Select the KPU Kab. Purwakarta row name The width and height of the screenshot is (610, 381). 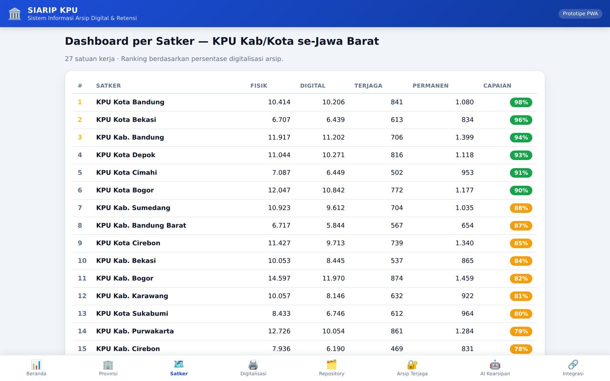point(135,331)
